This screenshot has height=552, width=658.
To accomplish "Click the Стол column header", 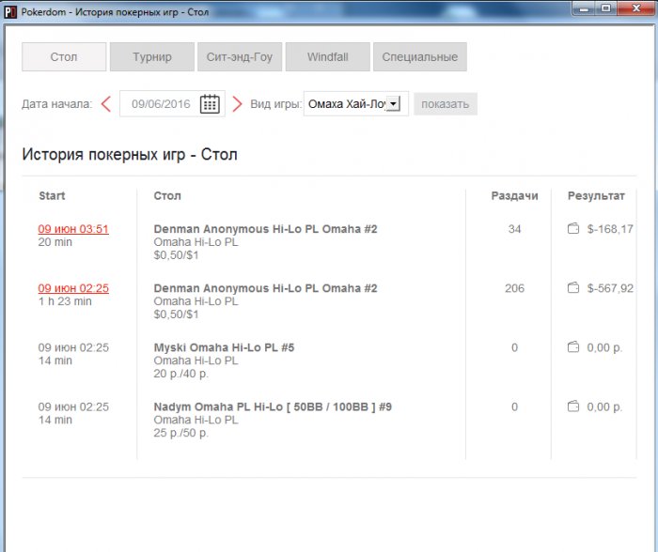I will click(167, 196).
